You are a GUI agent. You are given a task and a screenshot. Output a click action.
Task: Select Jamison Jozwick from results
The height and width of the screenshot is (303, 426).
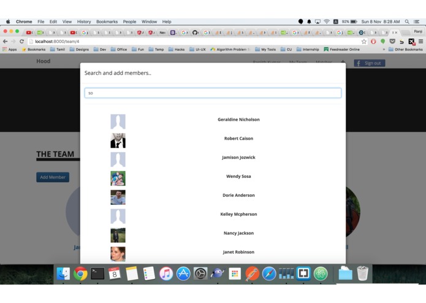[x=238, y=157]
